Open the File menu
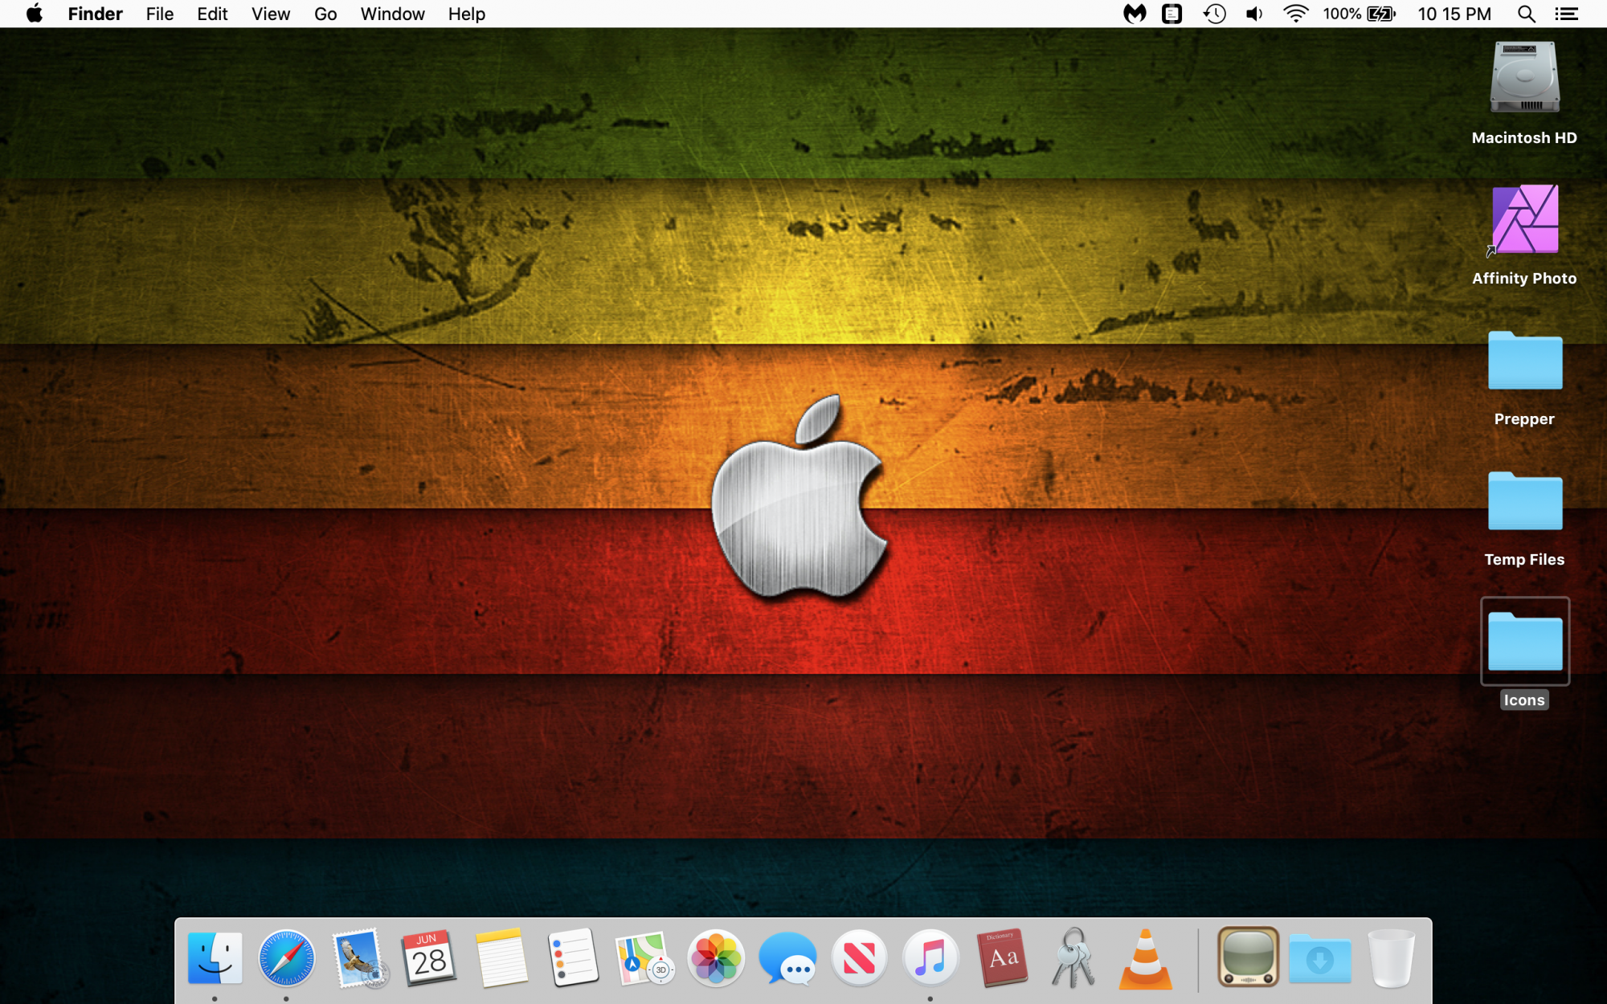Viewport: 1607px width, 1004px height. click(160, 14)
